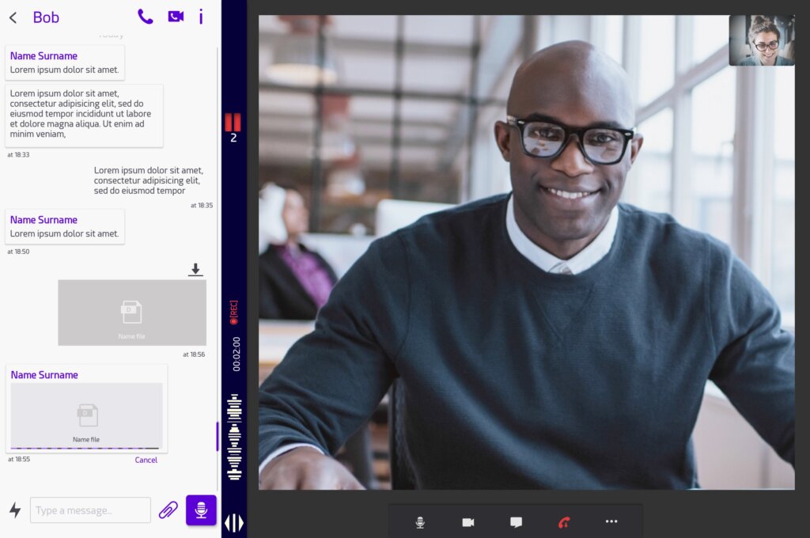The width and height of the screenshot is (810, 538).
Task: Click the chat panel scrollbar handle
Action: point(218,436)
